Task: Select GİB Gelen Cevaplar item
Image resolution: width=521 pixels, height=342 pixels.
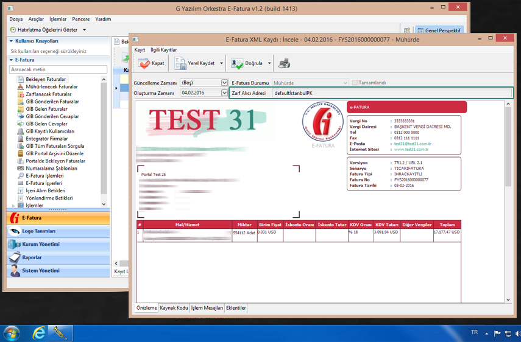Action: pos(46,124)
